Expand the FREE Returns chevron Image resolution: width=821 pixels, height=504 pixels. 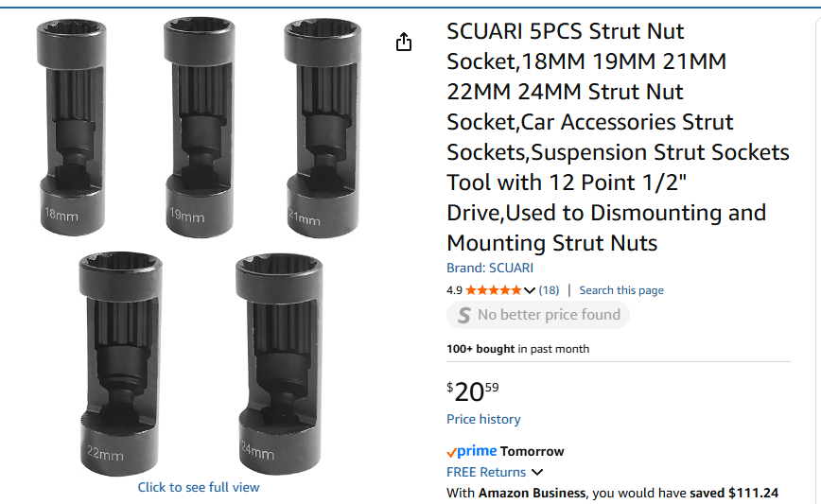537,472
